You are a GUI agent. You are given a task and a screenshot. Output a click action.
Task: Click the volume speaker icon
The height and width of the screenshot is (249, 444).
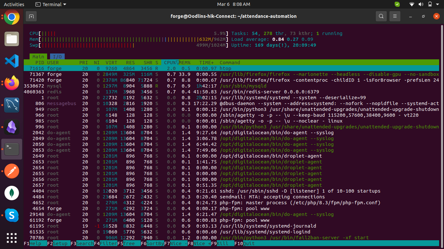point(421,5)
